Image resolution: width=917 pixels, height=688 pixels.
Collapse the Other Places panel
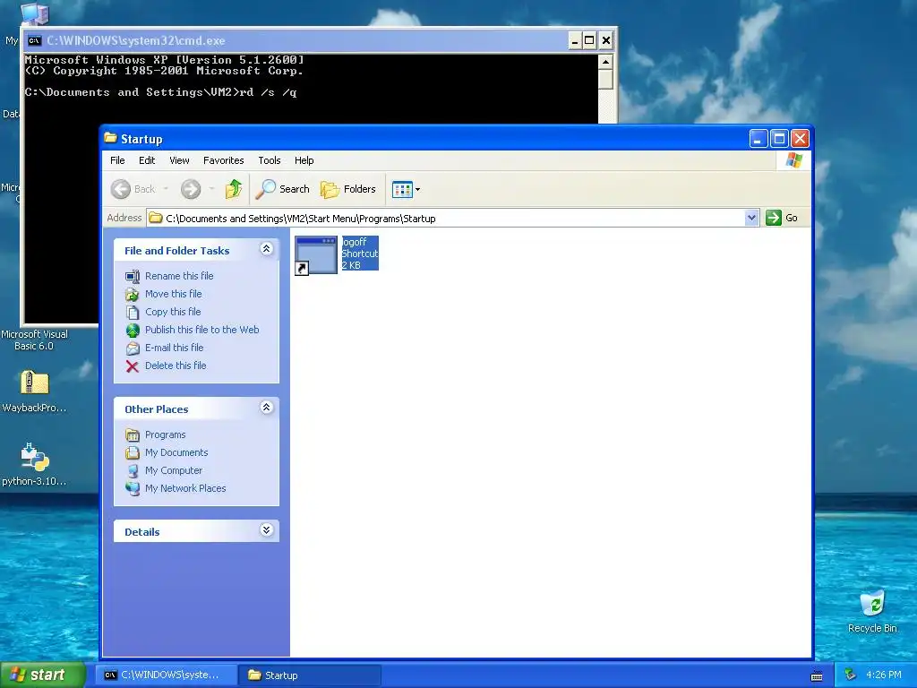click(x=266, y=408)
